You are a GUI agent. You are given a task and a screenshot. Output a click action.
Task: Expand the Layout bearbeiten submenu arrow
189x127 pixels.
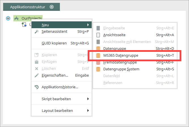tap(88, 110)
